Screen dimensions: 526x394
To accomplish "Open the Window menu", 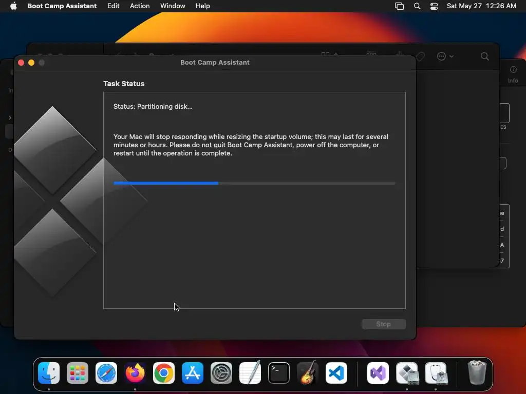I will 173,6.
